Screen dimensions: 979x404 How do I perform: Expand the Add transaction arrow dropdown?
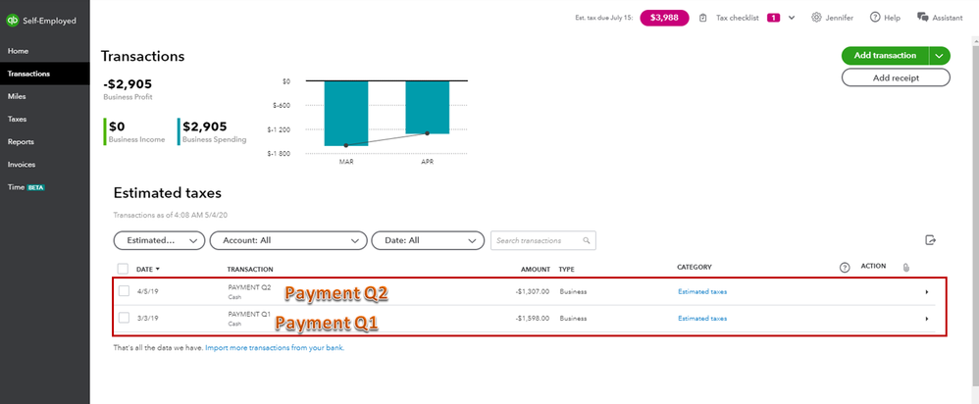[x=940, y=56]
